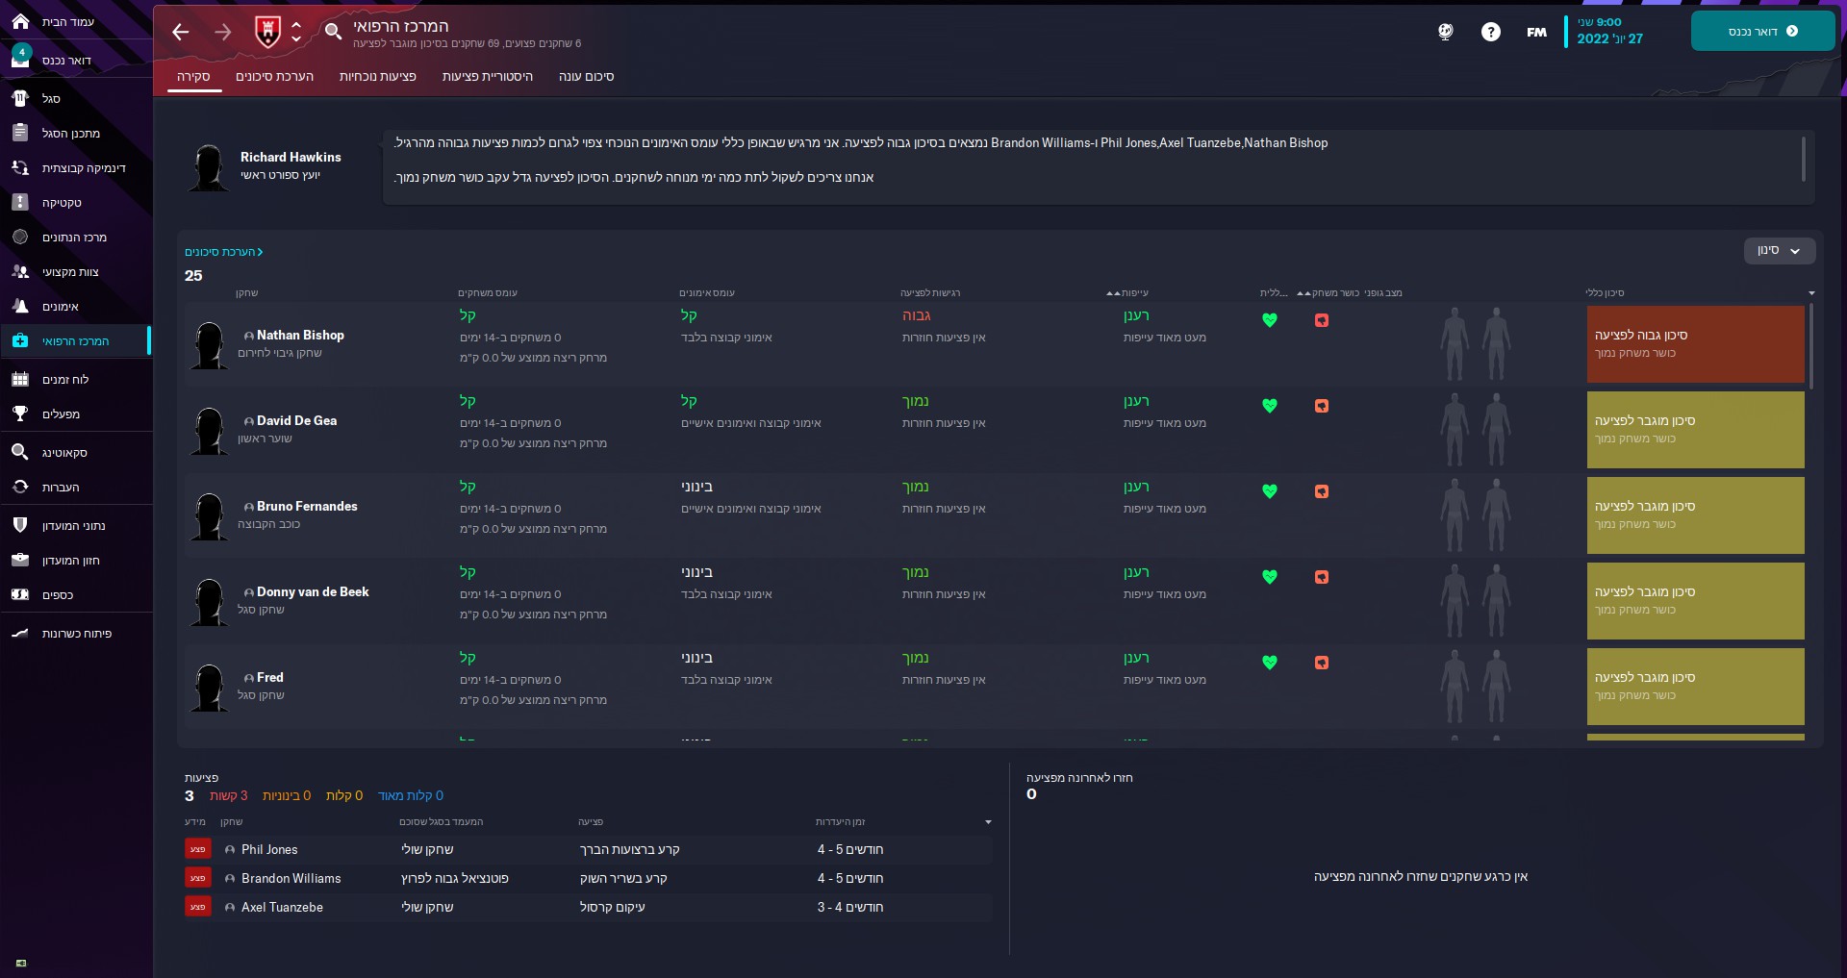Switch to הערכת סיכונים tab
This screenshot has width=1847, height=978.
pos(275,76)
